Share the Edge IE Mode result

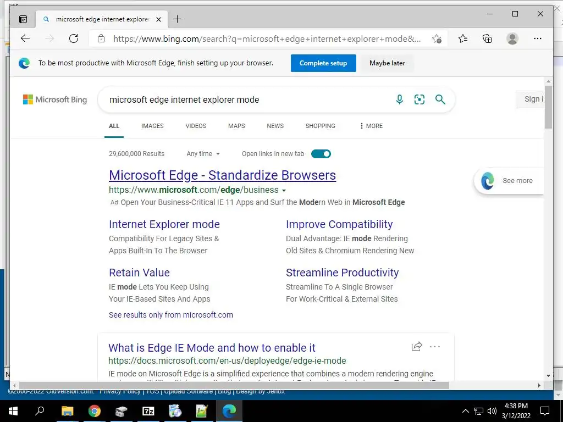[x=417, y=346]
